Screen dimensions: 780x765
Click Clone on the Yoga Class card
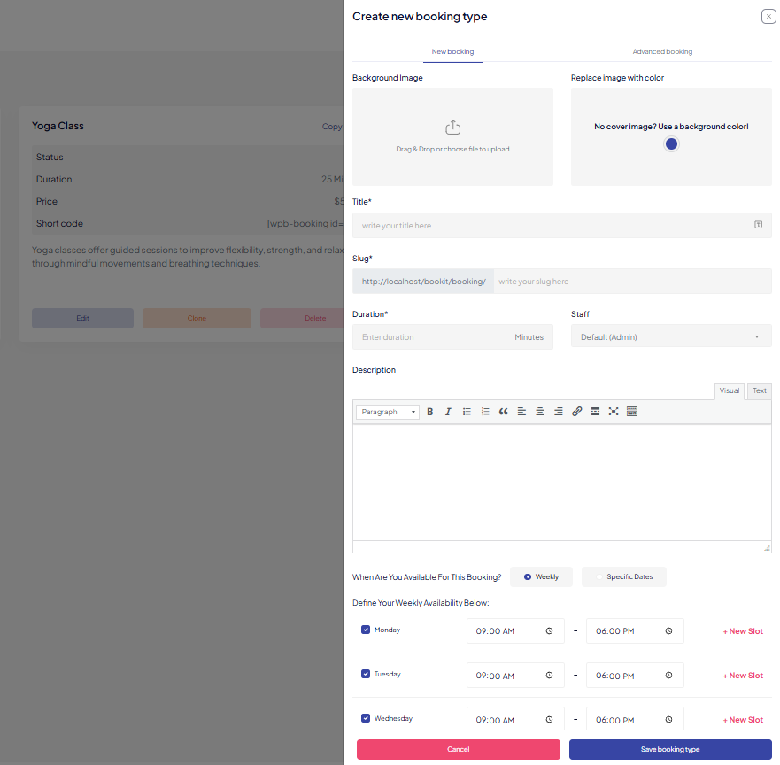tap(197, 319)
